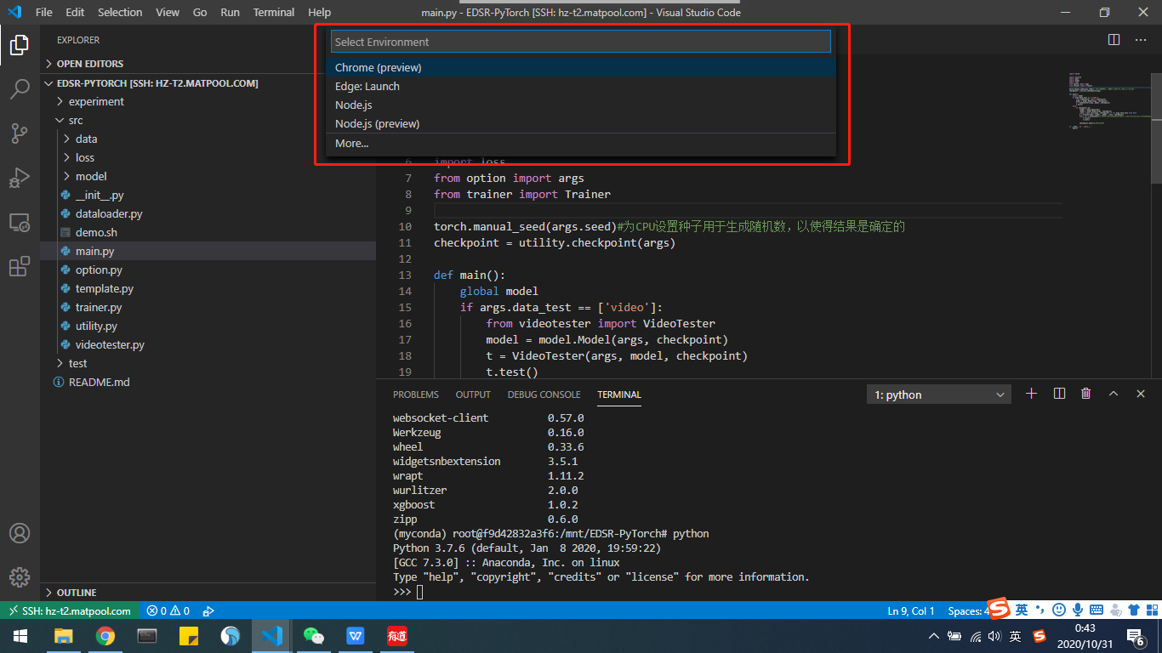Screen dimensions: 1162x653
Task: Split the editor right
Action: pyautogui.click(x=1114, y=40)
